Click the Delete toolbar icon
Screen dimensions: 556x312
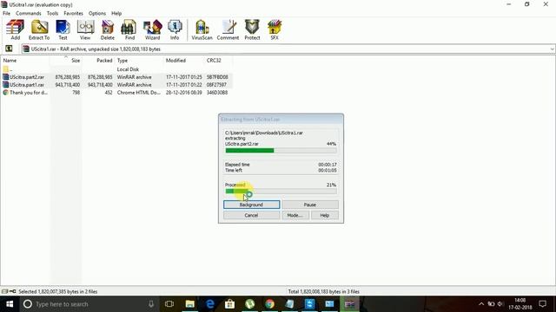click(x=108, y=29)
